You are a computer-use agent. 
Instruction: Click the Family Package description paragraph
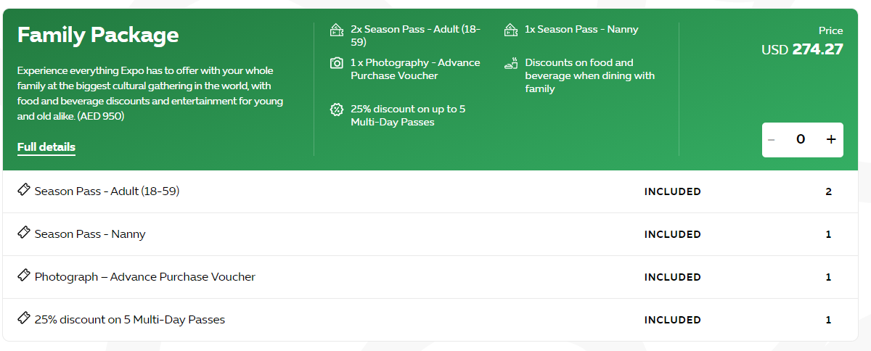click(x=150, y=93)
